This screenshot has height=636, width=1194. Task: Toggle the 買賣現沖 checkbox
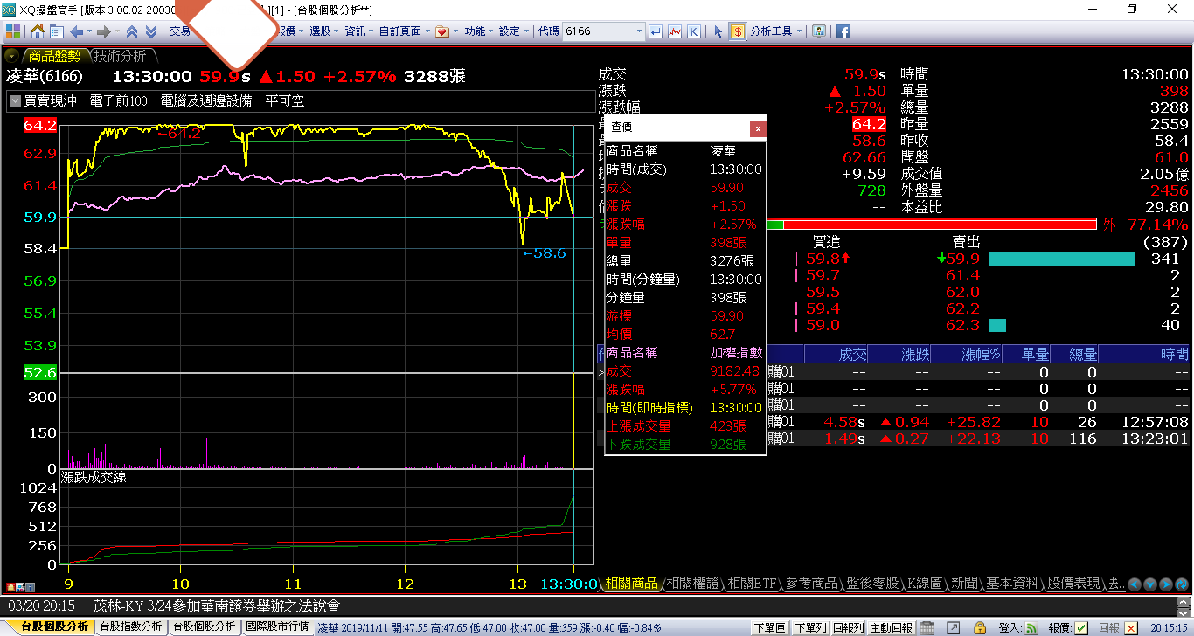[x=15, y=101]
